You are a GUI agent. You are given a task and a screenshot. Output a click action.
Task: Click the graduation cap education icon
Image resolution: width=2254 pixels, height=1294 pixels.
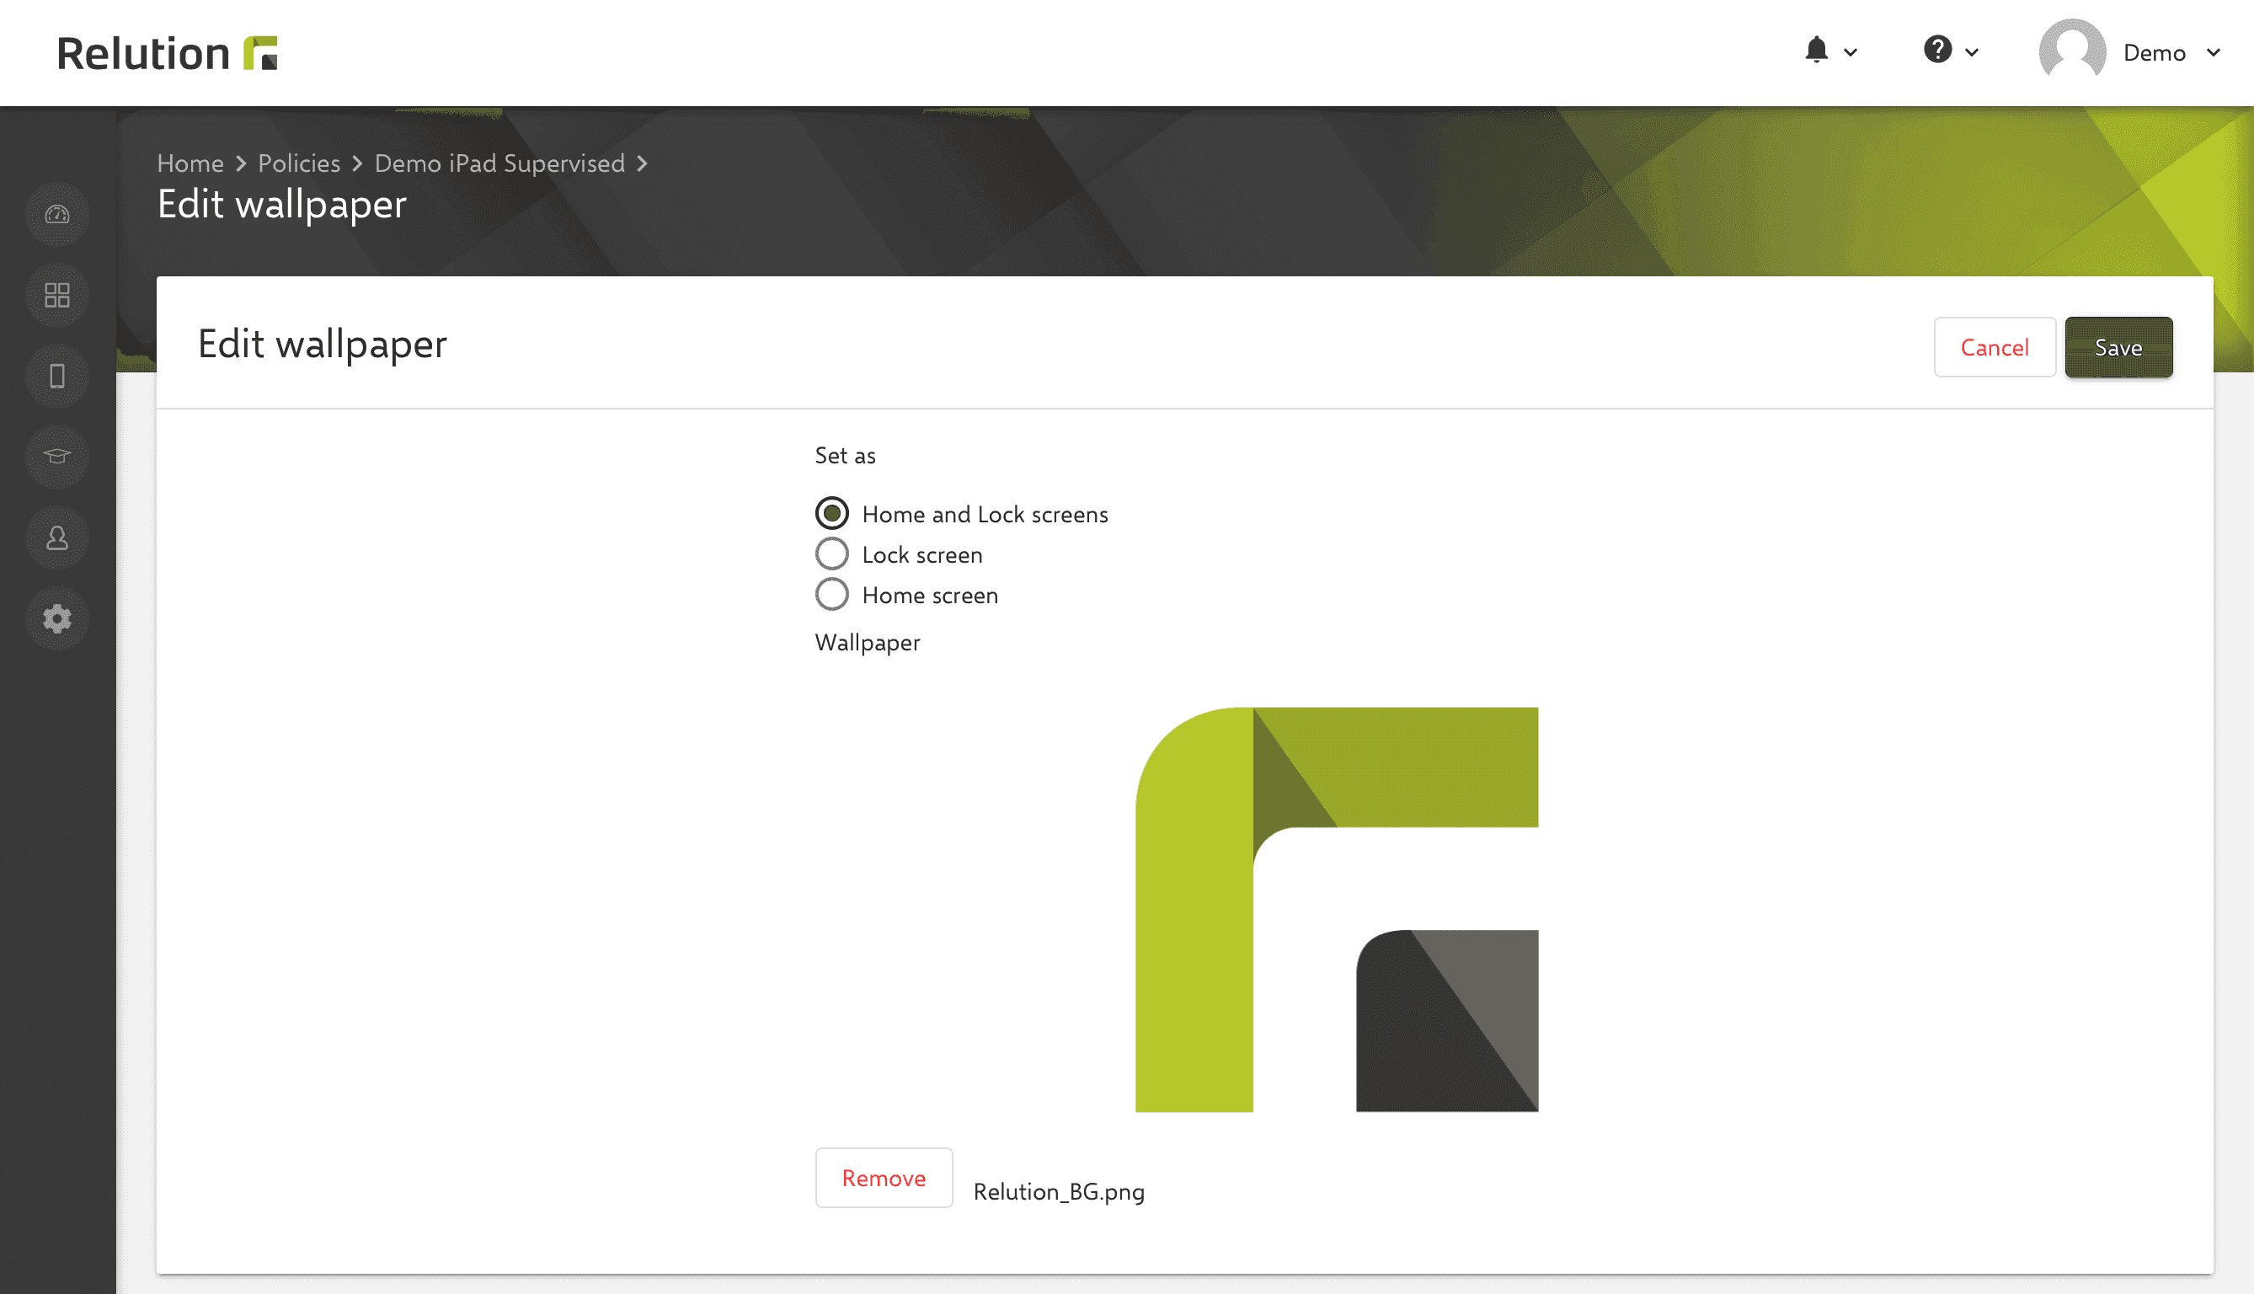[x=57, y=457]
